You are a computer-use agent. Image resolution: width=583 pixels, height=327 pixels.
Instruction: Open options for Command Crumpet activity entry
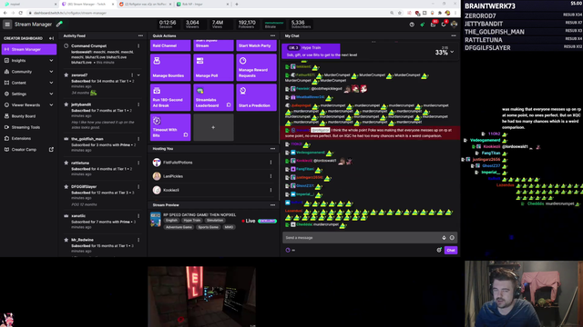click(138, 46)
